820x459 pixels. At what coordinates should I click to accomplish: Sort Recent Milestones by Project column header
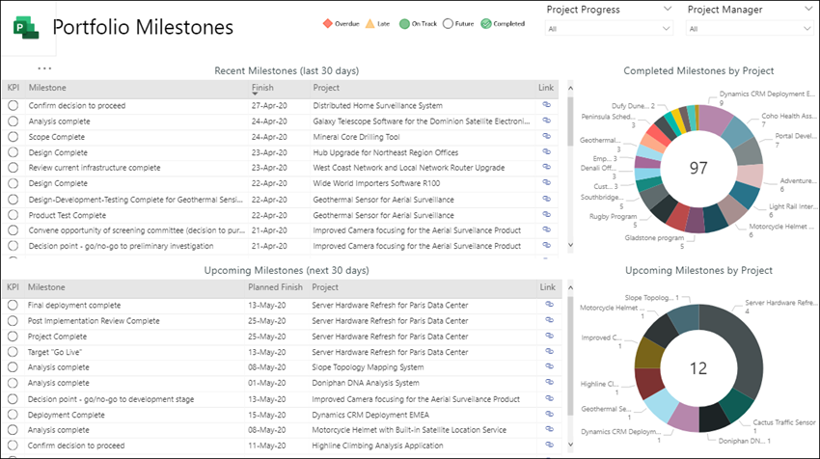326,88
